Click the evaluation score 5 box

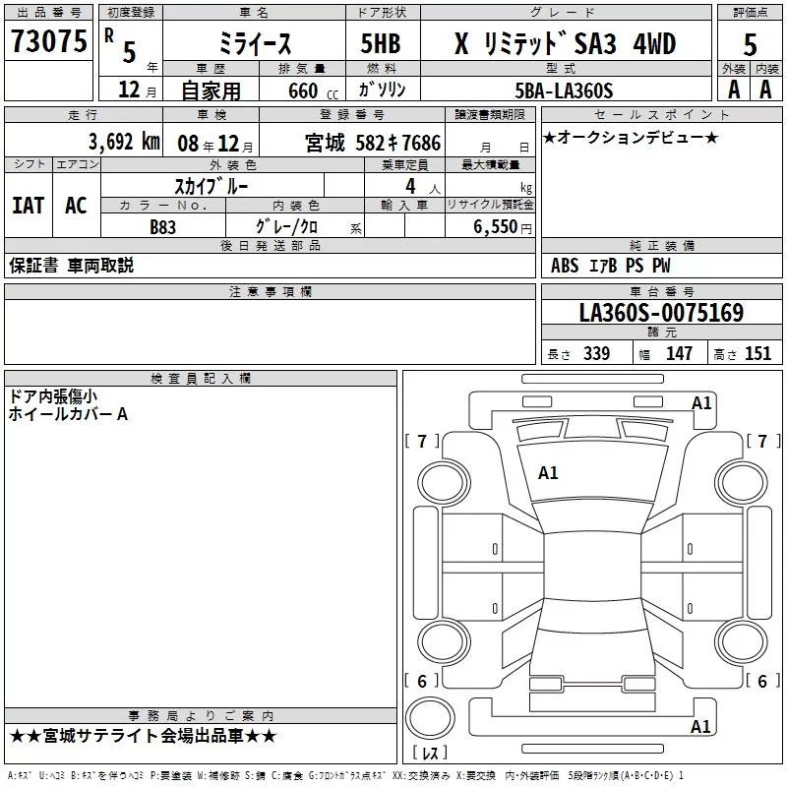tap(750, 45)
